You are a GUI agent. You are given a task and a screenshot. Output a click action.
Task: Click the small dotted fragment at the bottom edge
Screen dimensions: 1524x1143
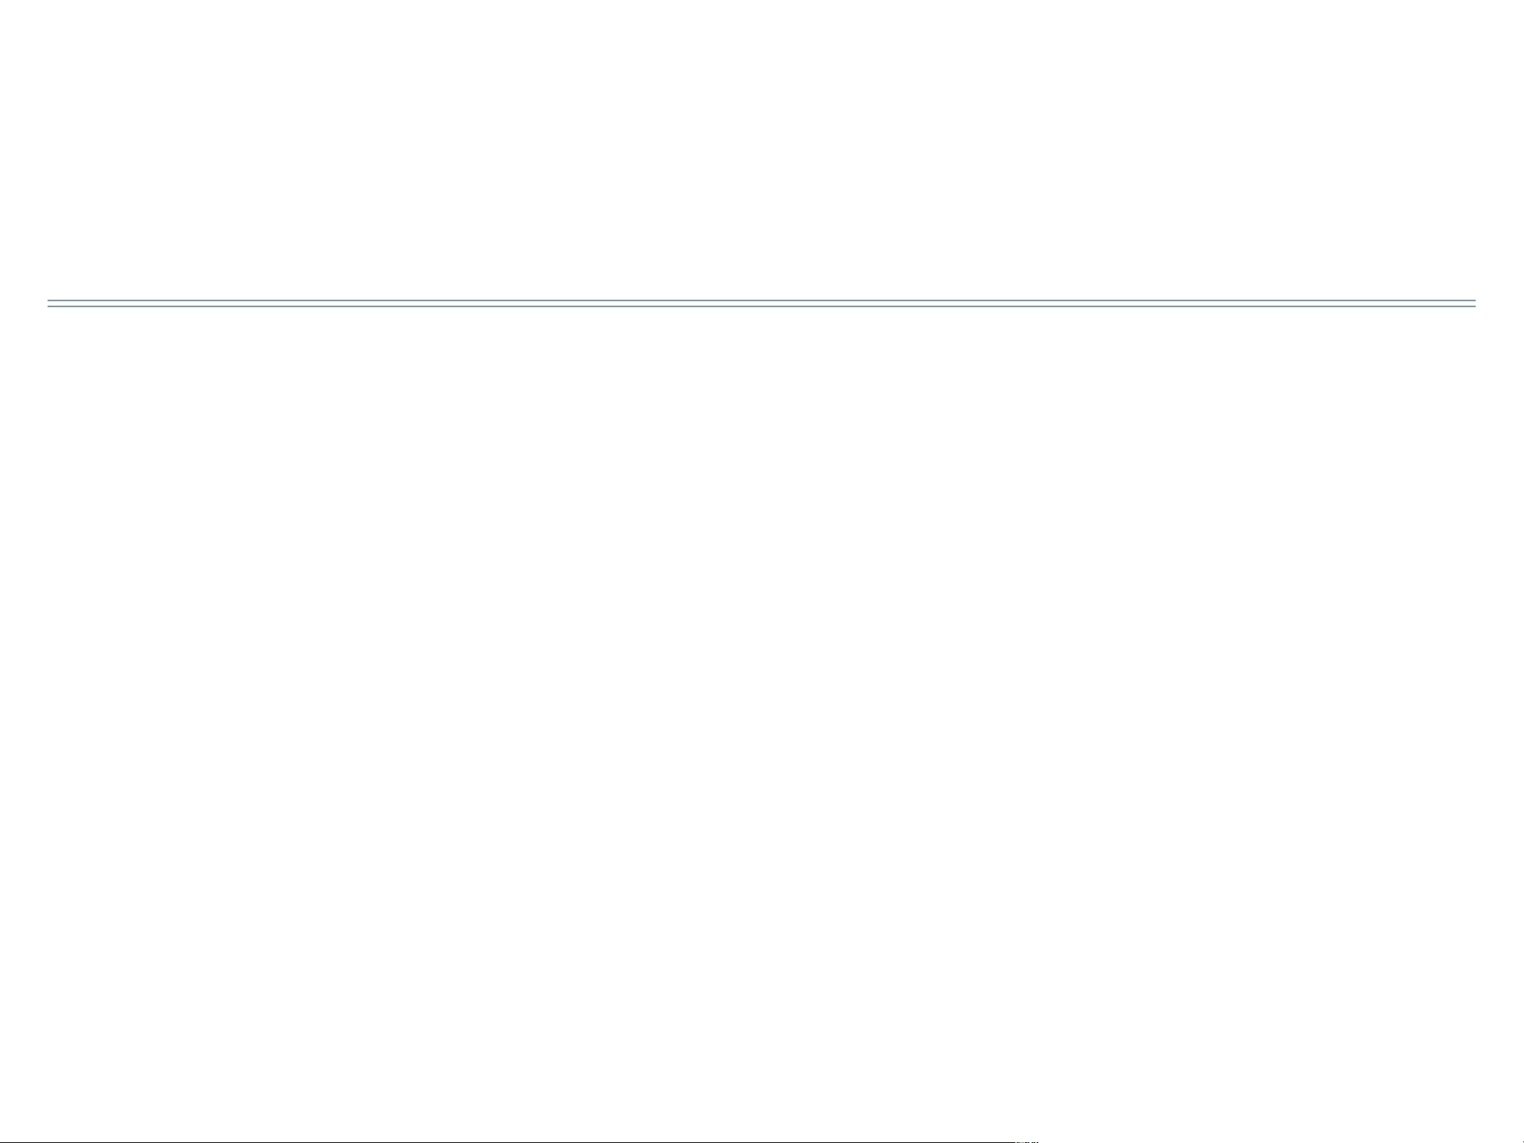point(1027,1141)
